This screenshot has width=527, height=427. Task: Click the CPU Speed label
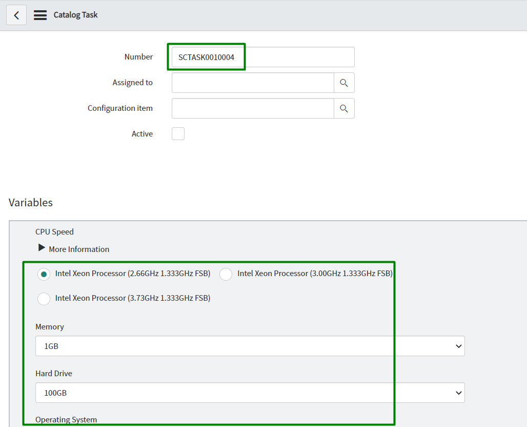pos(54,232)
